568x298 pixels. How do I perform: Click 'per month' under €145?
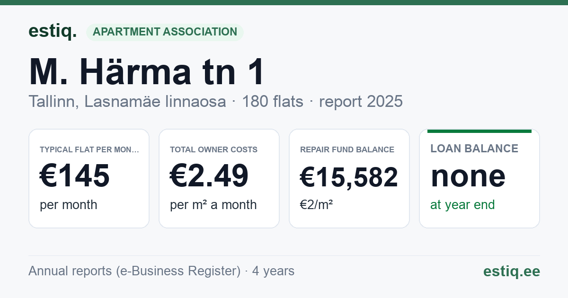pyautogui.click(x=68, y=205)
